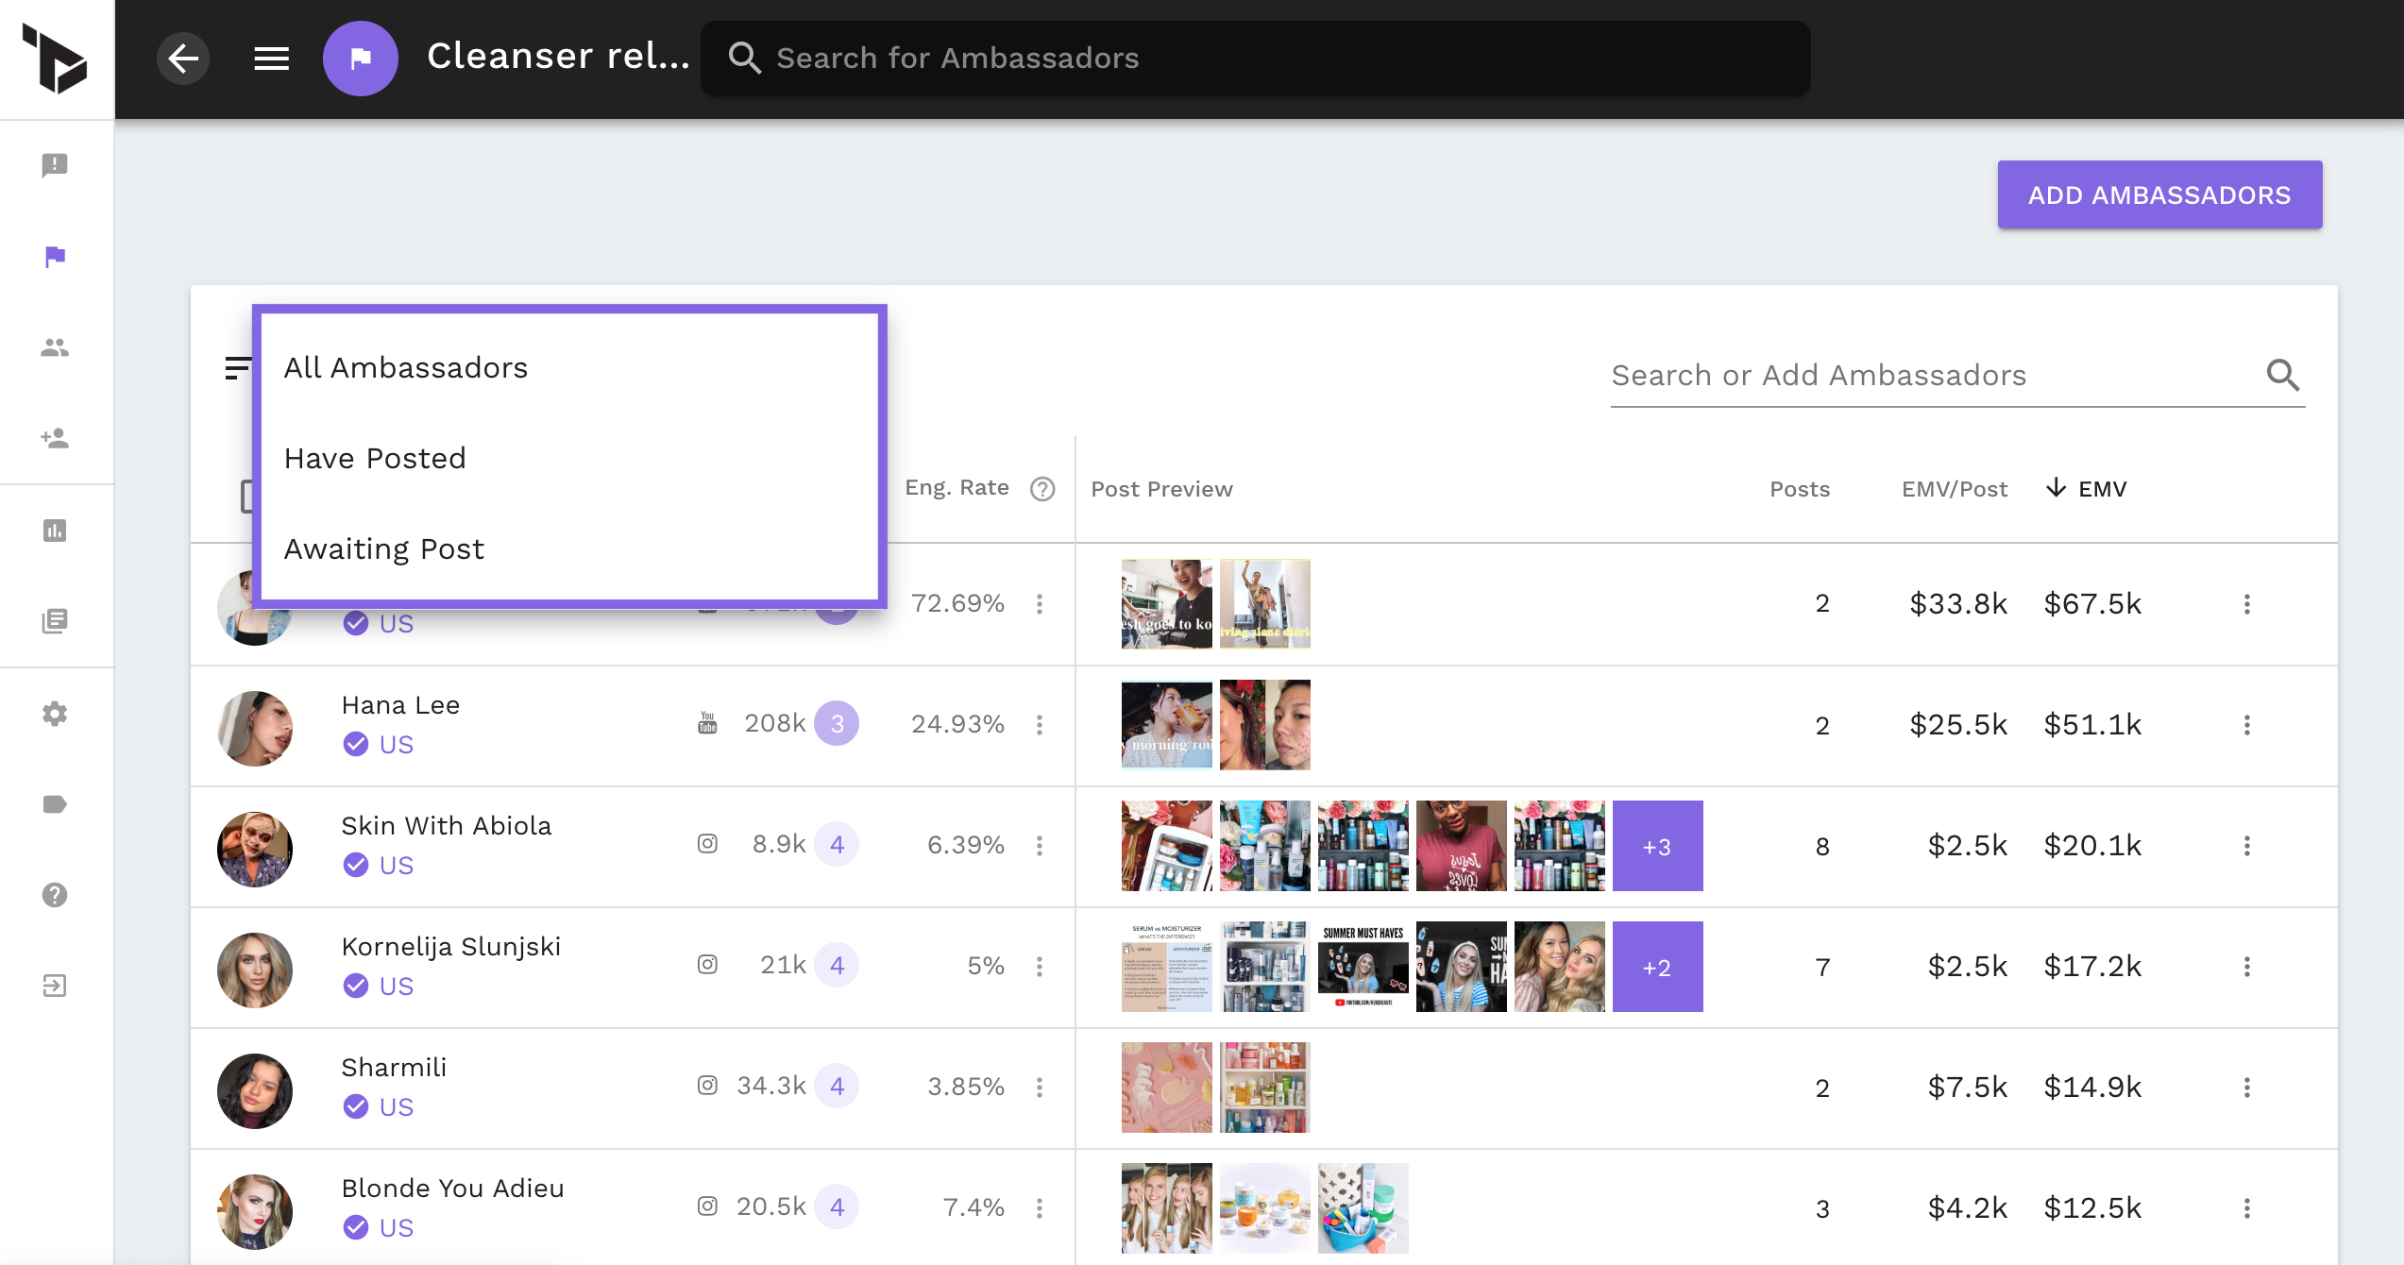Click the 'All Ambassadors' dropdown filter
Viewport: 2404px width, 1265px height.
click(405, 367)
